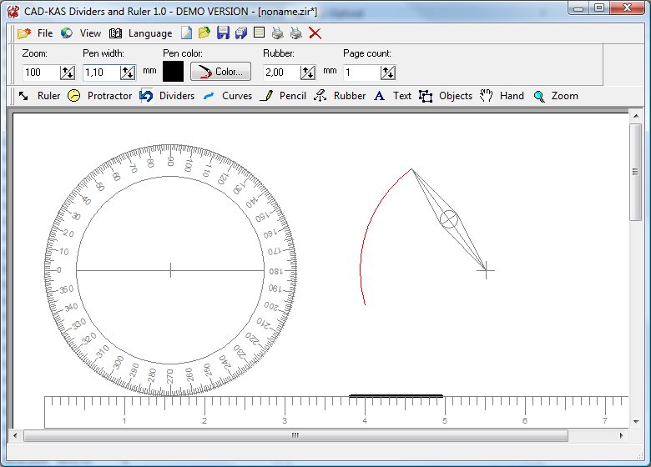Open the Language menu

click(140, 33)
